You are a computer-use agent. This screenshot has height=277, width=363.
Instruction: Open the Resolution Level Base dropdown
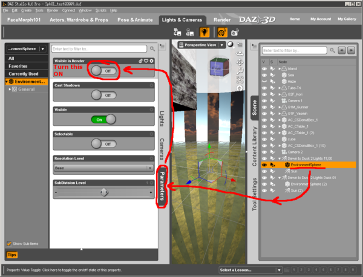pos(103,168)
